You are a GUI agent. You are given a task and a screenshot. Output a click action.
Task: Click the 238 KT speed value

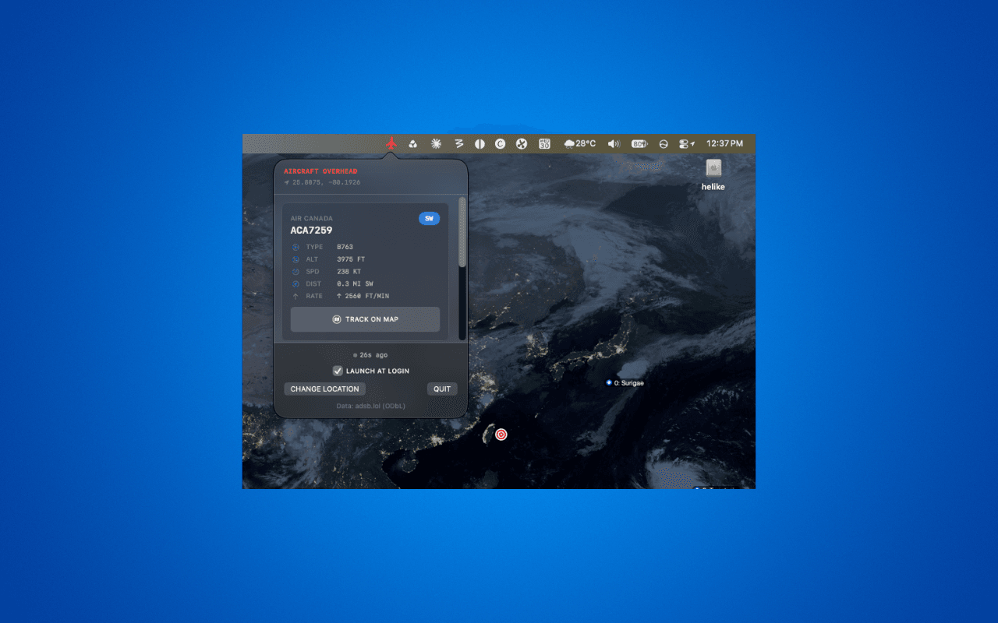(x=349, y=272)
